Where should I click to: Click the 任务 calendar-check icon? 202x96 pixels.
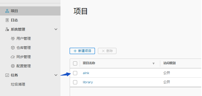[x=7, y=75]
